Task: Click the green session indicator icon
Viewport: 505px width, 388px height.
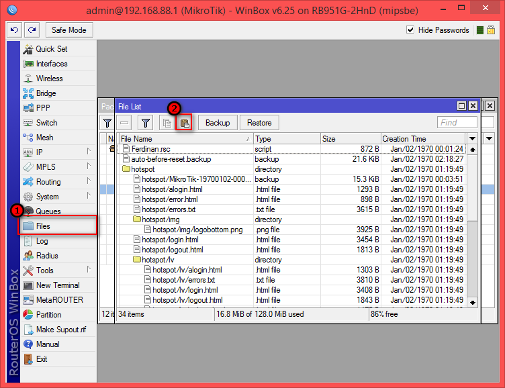Action: point(480,30)
